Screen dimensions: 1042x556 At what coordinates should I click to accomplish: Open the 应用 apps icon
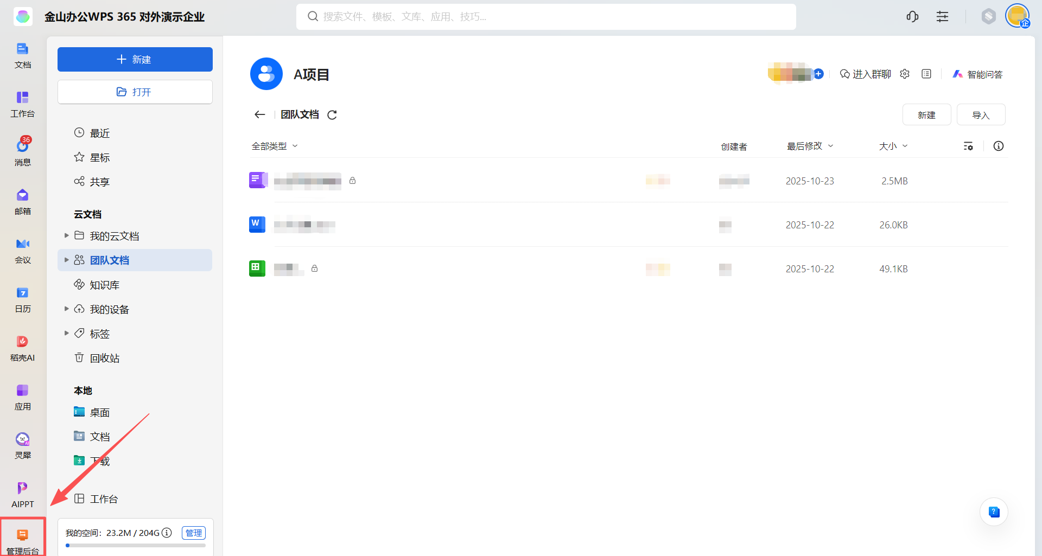tap(22, 397)
